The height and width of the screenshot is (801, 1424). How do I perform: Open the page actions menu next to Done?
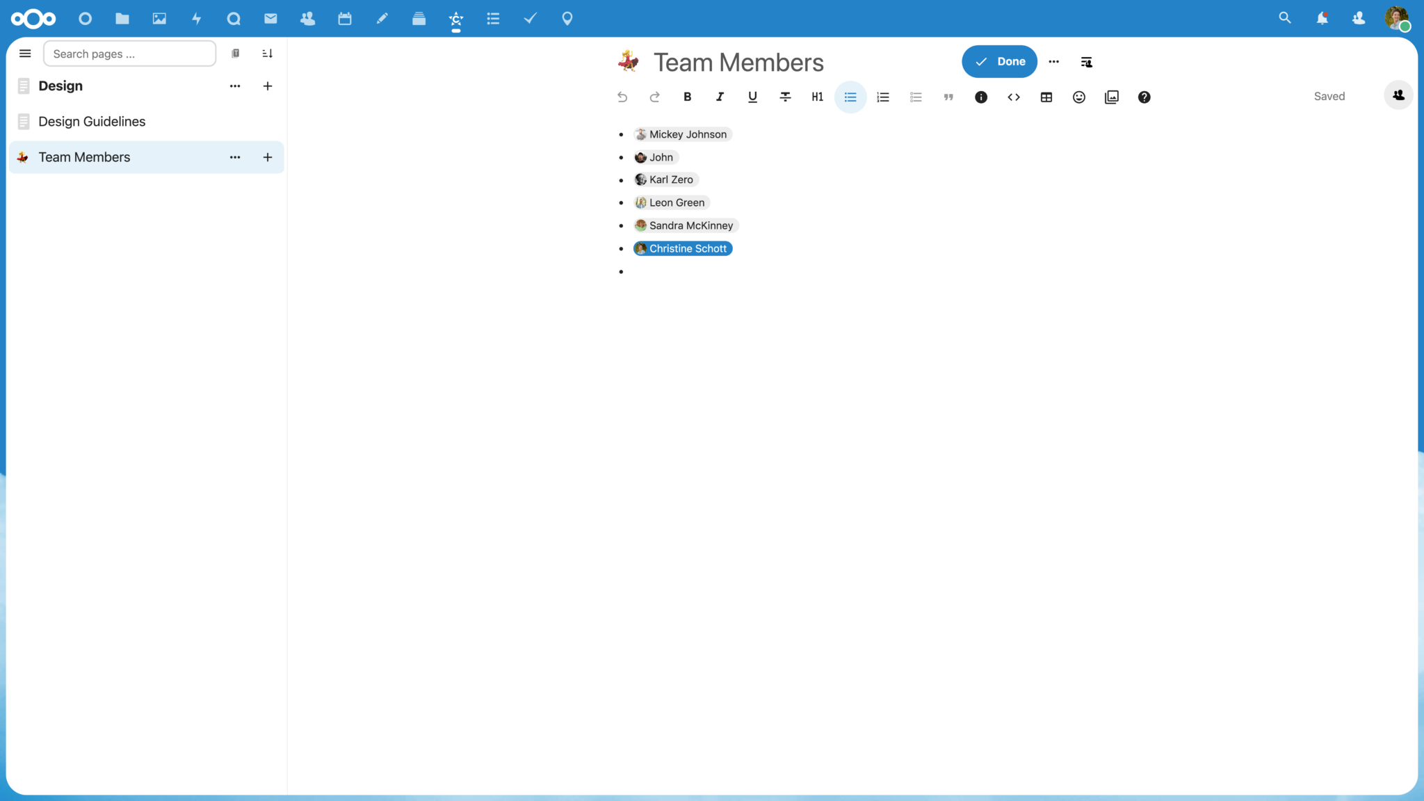point(1053,61)
